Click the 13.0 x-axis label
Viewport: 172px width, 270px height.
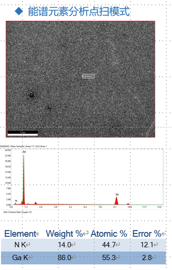point(159,207)
